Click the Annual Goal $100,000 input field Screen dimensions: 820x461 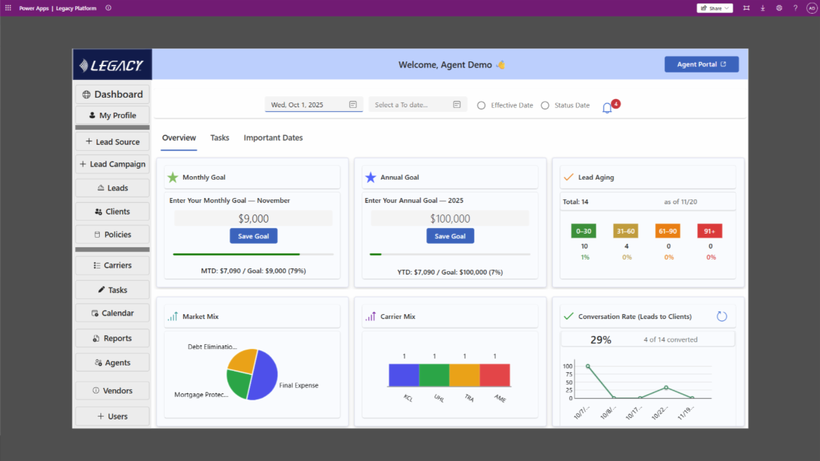tap(450, 219)
